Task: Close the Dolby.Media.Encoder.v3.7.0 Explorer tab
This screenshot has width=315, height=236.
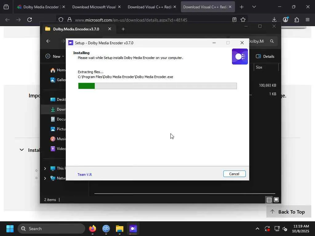Action: tap(110, 29)
